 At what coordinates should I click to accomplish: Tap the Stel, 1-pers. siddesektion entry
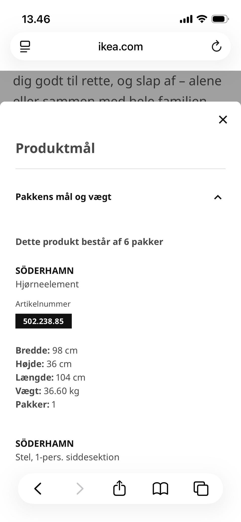click(x=67, y=457)
